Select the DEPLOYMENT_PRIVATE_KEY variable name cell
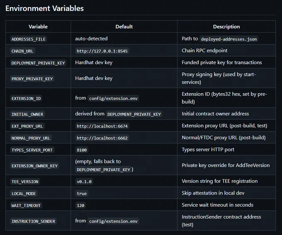Viewport: 282px width, 235px height. [38, 63]
